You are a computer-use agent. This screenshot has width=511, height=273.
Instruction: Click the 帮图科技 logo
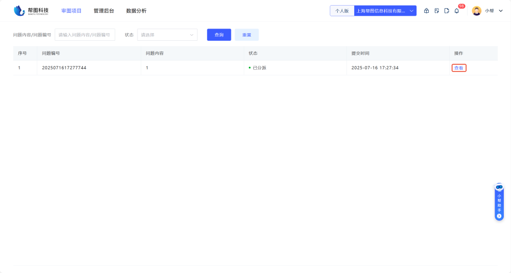[31, 11]
